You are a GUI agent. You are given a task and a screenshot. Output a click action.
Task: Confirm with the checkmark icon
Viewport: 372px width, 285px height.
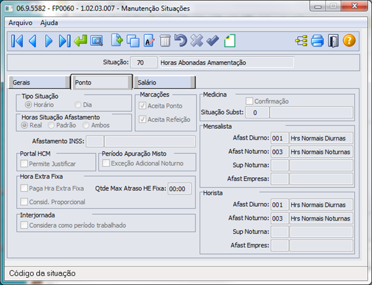(x=213, y=40)
